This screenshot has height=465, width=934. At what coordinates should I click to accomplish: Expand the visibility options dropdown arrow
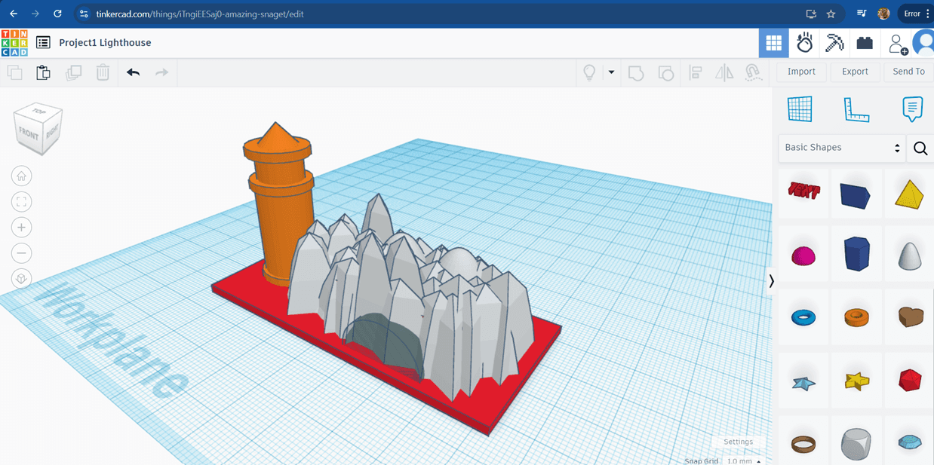pyautogui.click(x=611, y=72)
